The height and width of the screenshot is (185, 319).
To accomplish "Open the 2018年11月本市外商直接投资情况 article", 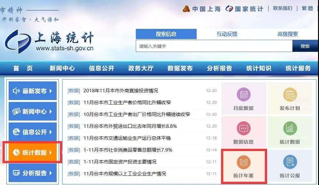I will [x=120, y=91].
